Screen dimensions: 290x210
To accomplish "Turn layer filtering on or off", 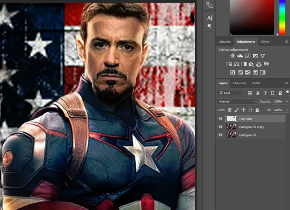I will (x=287, y=92).
